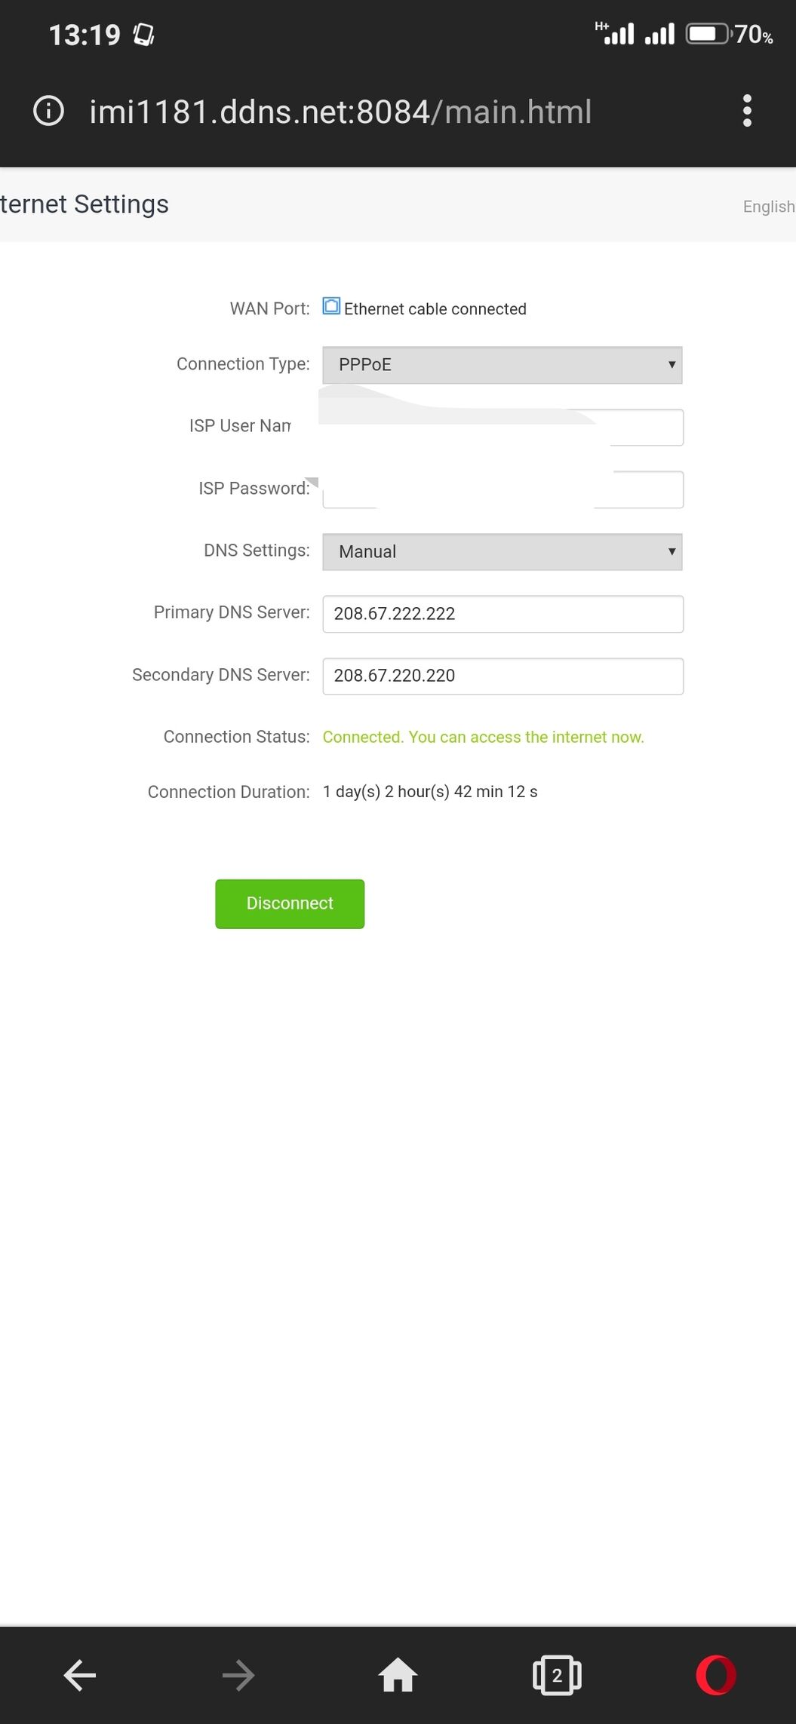Image resolution: width=796 pixels, height=1724 pixels.
Task: Tap the red Opera logo icon
Action: pyautogui.click(x=716, y=1675)
